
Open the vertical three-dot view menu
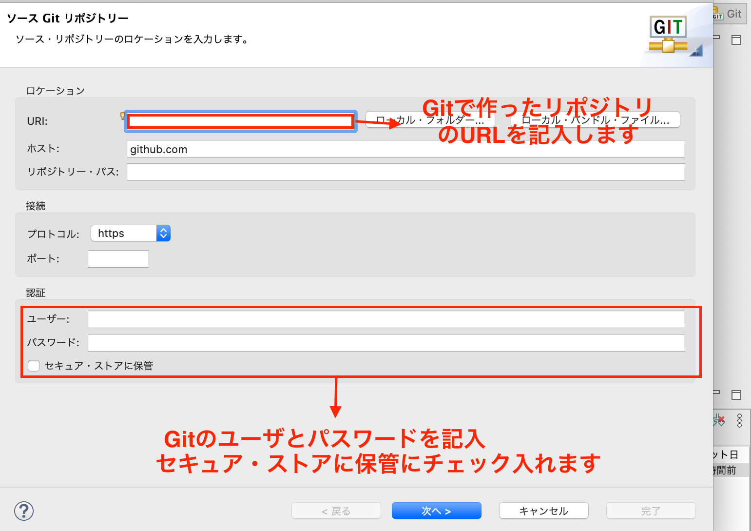(740, 420)
